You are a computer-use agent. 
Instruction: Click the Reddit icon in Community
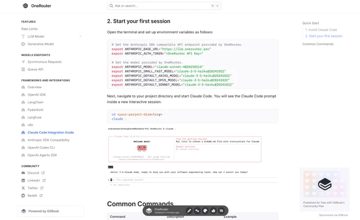23,196
